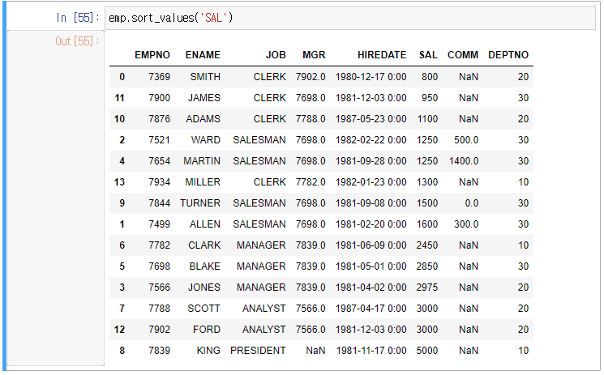Select the BLAKE name cell
The height and width of the screenshot is (375, 604).
coord(204,266)
